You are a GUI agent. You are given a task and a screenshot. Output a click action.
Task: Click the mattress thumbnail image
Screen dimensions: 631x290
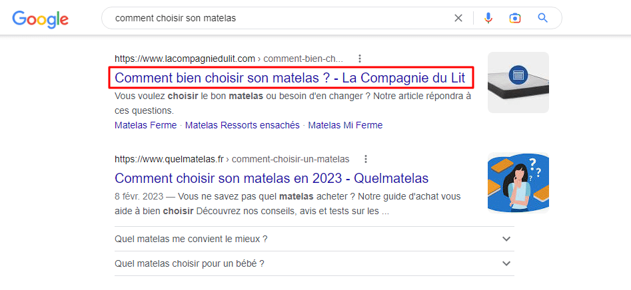coord(518,82)
